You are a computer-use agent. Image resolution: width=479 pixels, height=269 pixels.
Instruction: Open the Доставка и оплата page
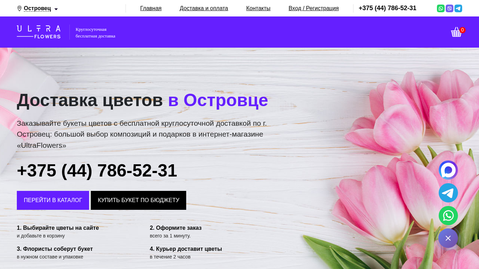[204, 8]
